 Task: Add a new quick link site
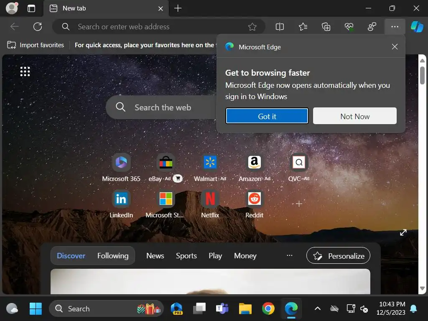[299, 204]
